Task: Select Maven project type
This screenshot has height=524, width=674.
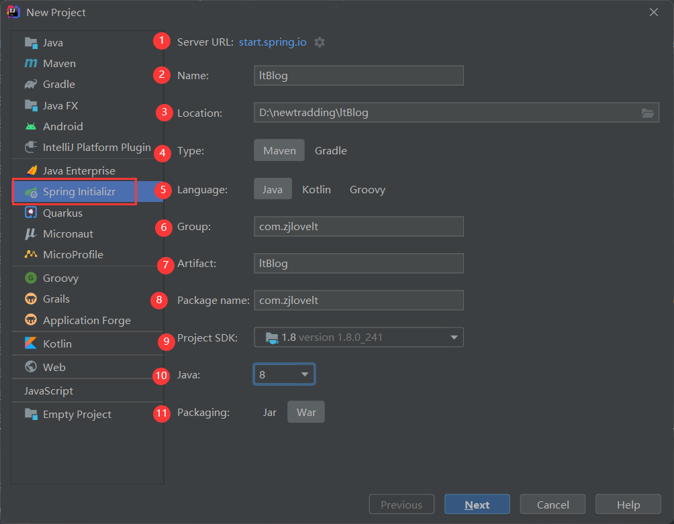Action: pos(279,150)
